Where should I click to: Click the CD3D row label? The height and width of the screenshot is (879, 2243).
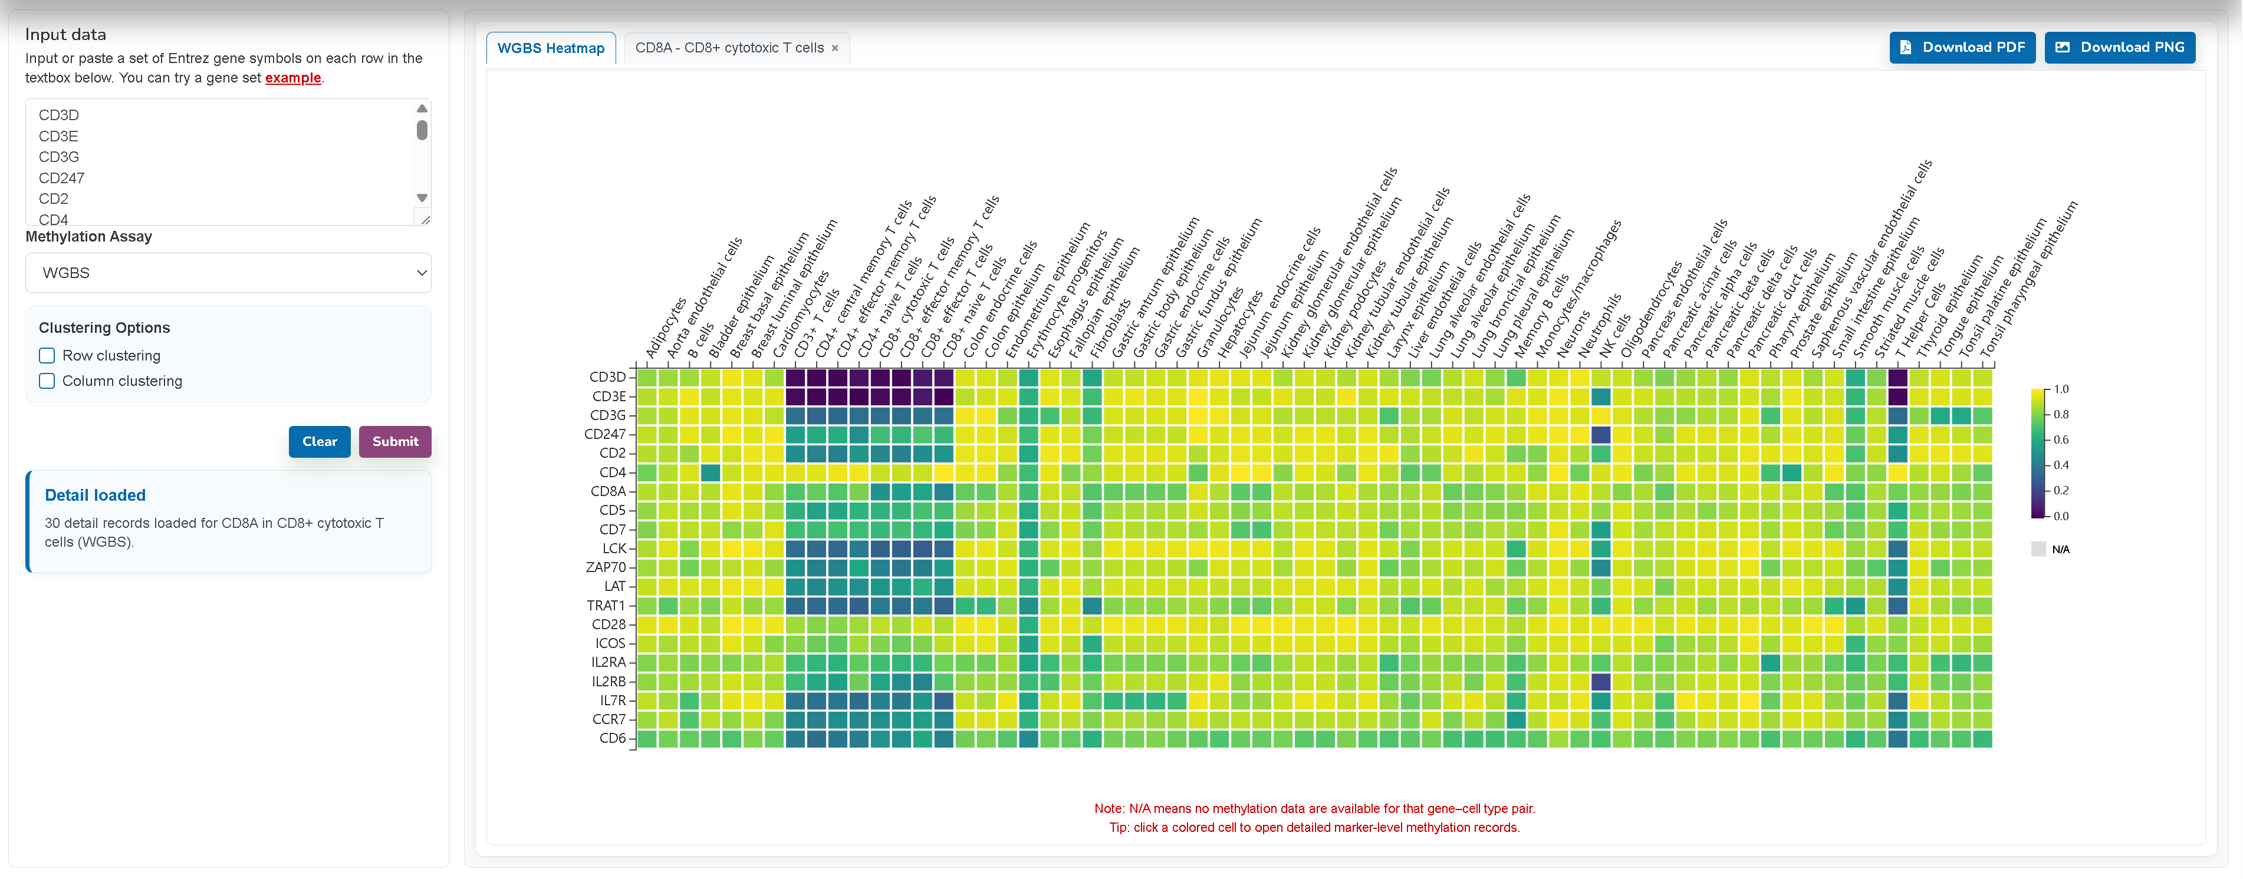click(x=607, y=378)
